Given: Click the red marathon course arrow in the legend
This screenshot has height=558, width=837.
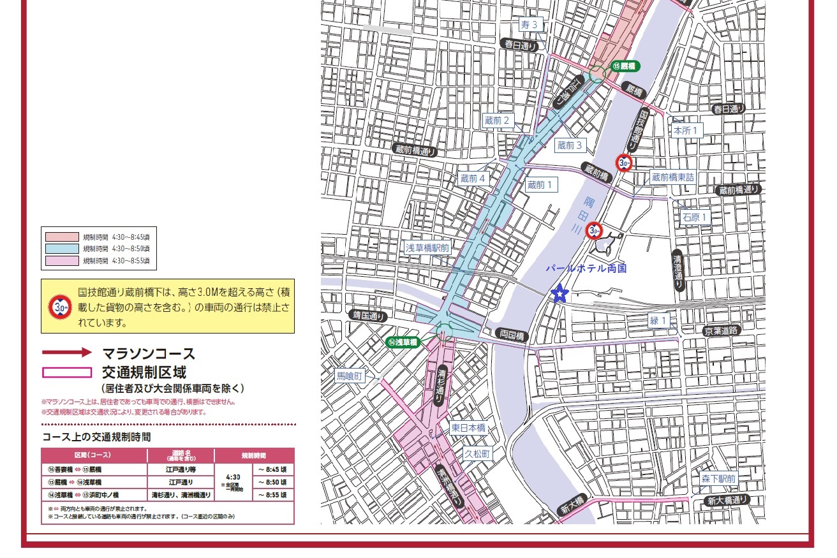Looking at the screenshot, I should (67, 352).
